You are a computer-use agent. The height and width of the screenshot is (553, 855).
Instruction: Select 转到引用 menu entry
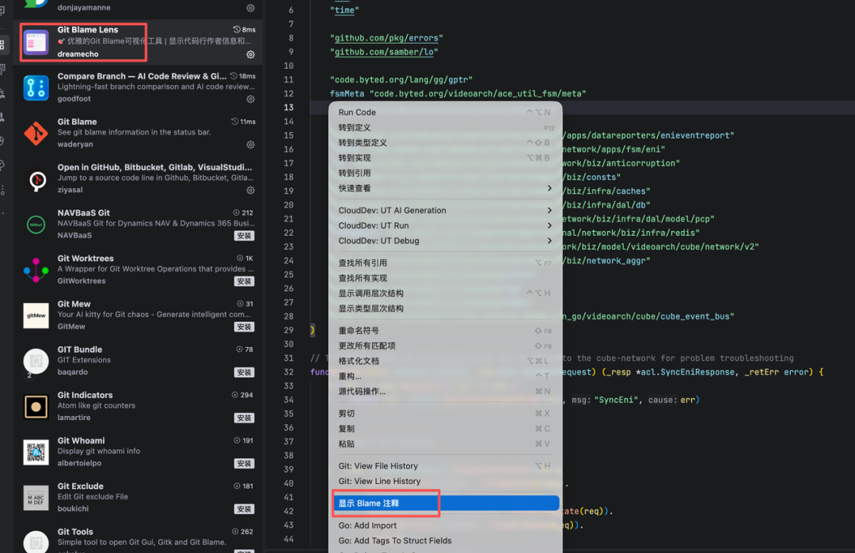tap(446, 173)
